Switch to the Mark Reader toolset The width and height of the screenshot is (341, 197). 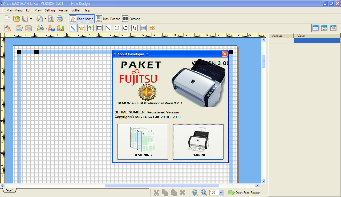(x=108, y=19)
